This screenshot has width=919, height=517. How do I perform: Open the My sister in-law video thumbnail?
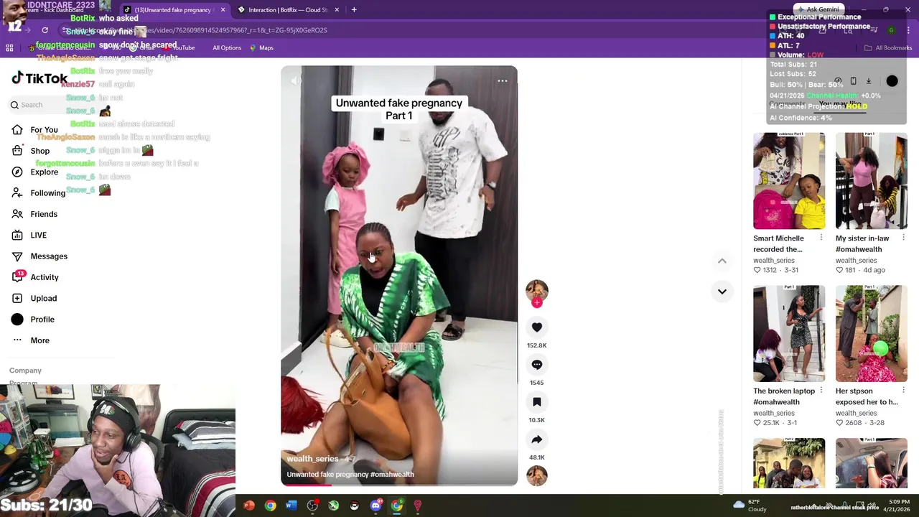tap(871, 180)
